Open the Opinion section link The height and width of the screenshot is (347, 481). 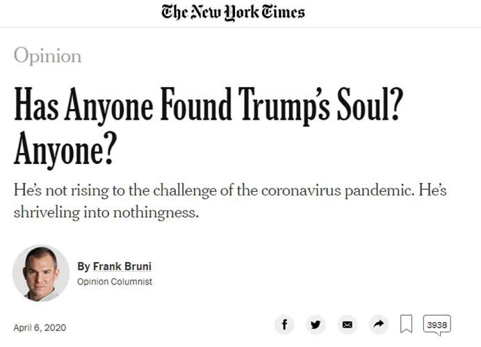pyautogui.click(x=47, y=56)
